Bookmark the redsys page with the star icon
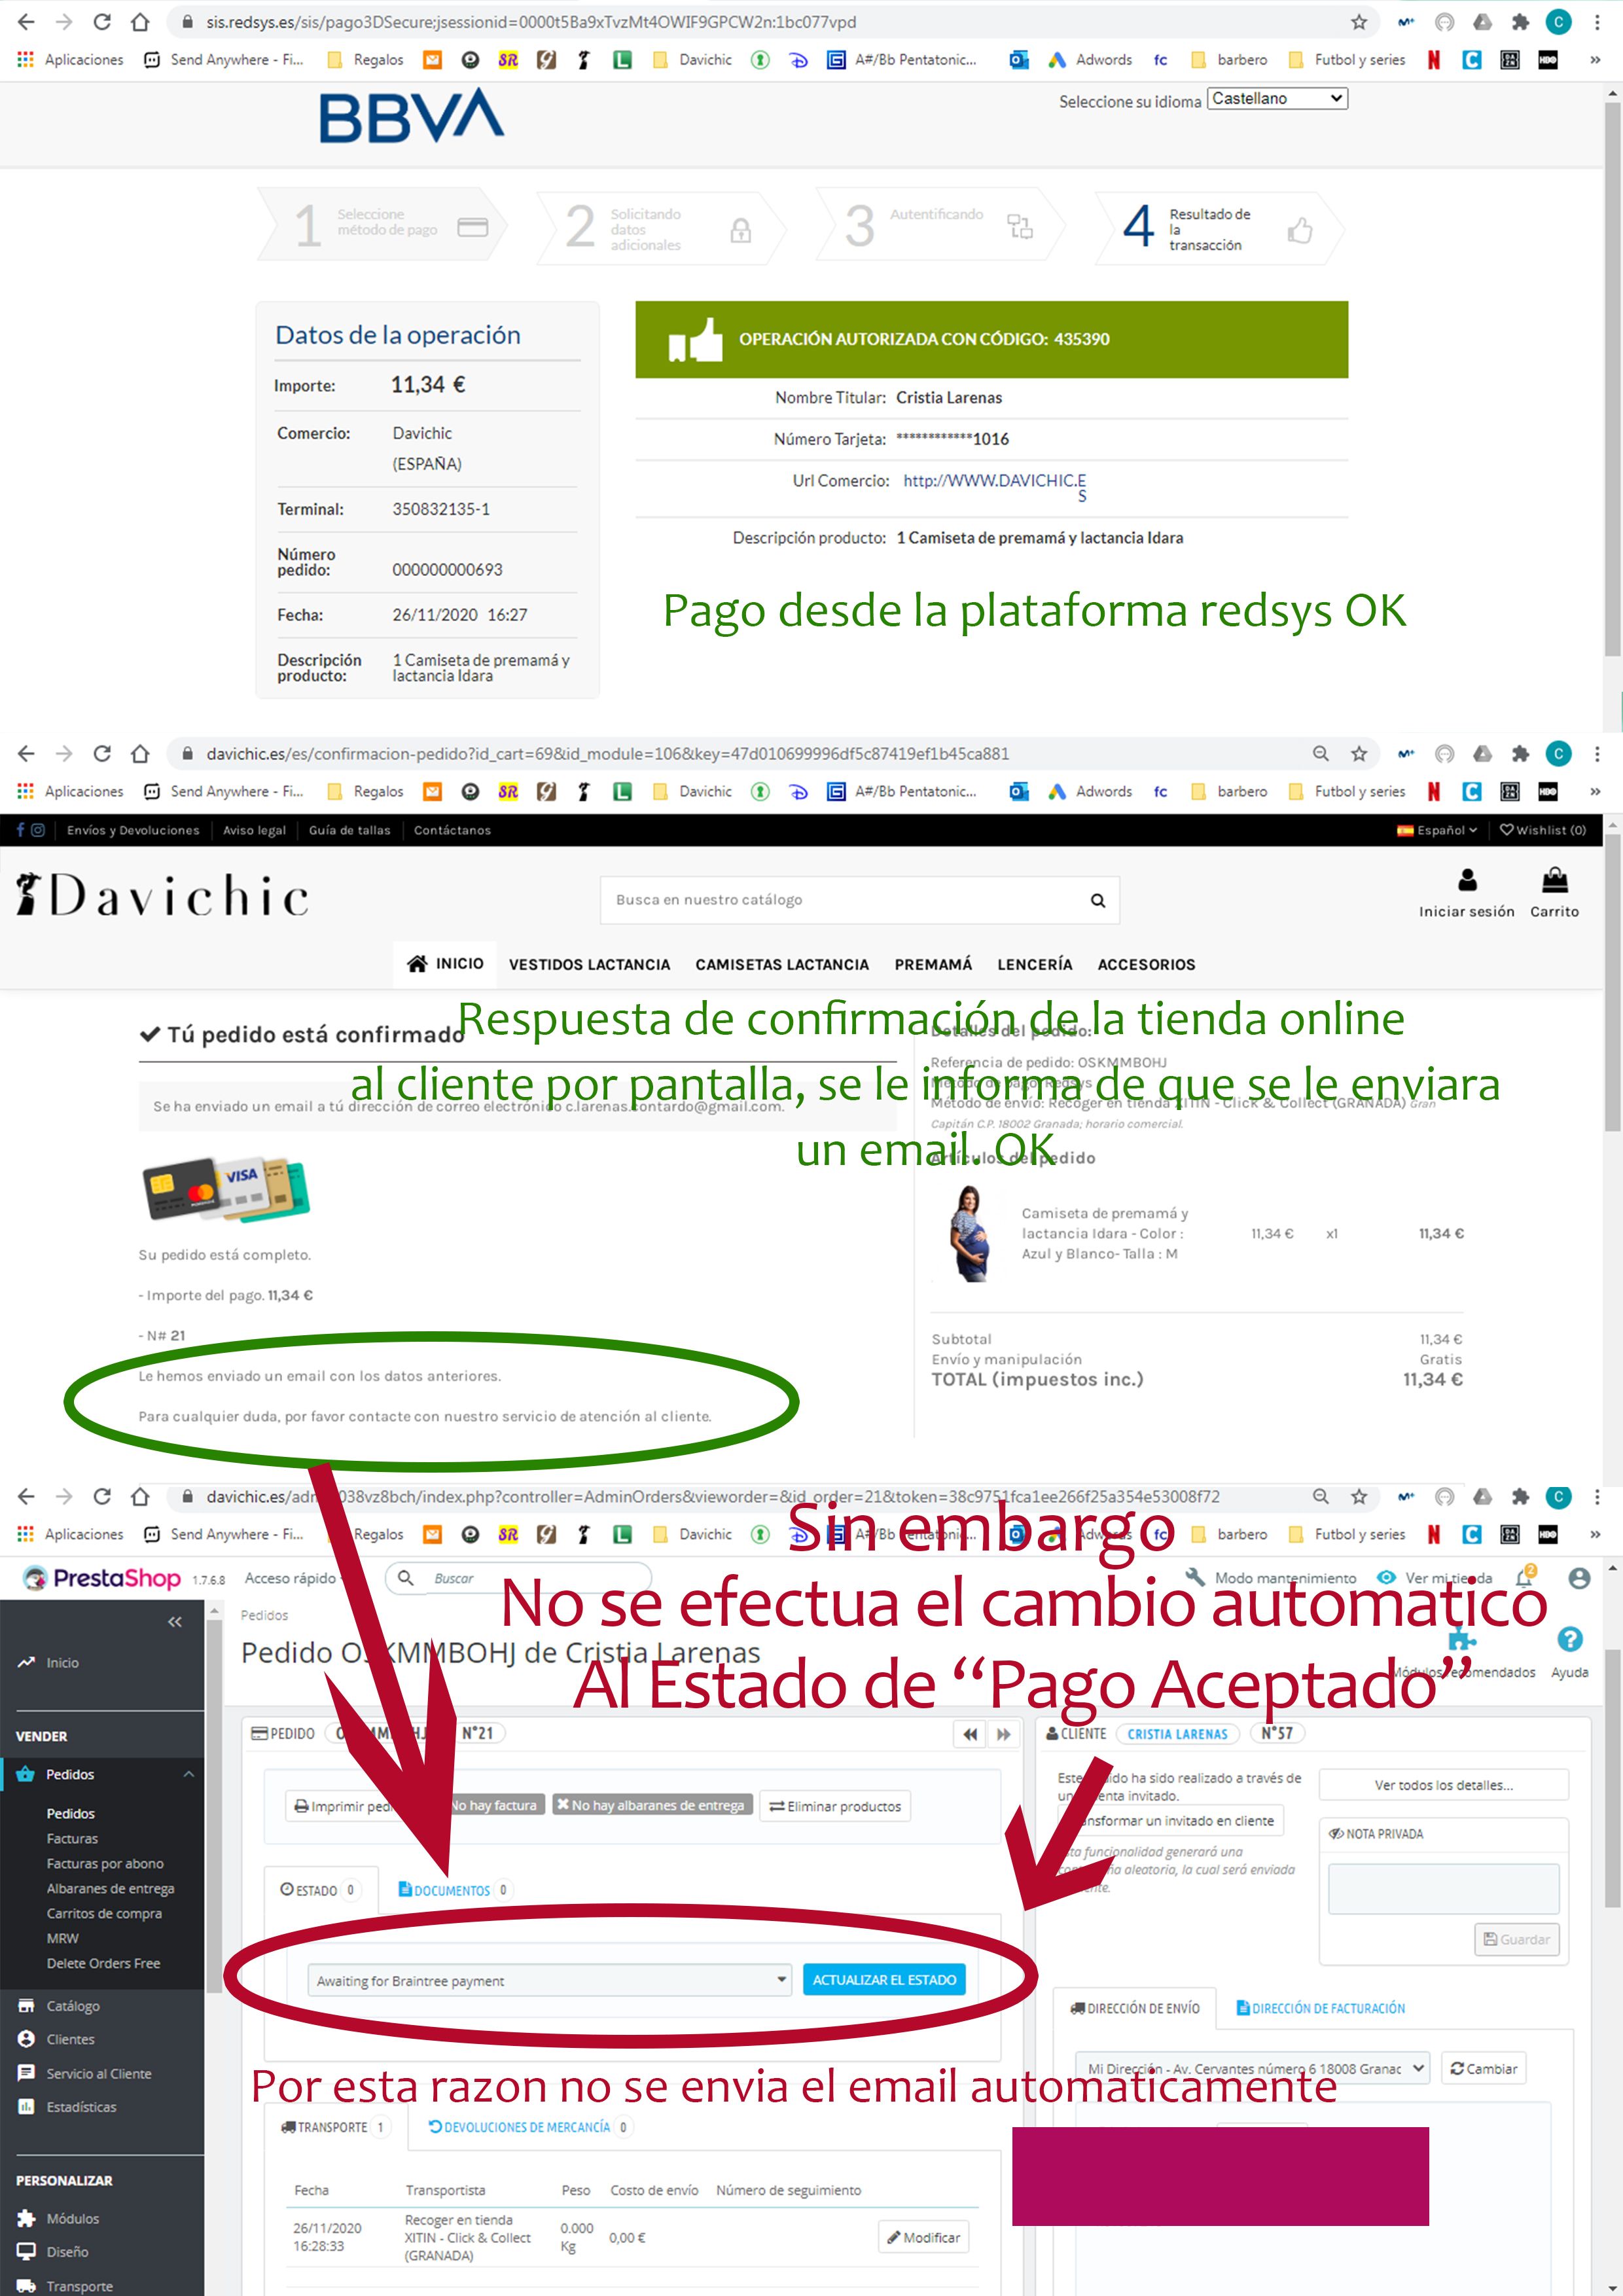The image size is (1623, 2296). tap(1359, 22)
